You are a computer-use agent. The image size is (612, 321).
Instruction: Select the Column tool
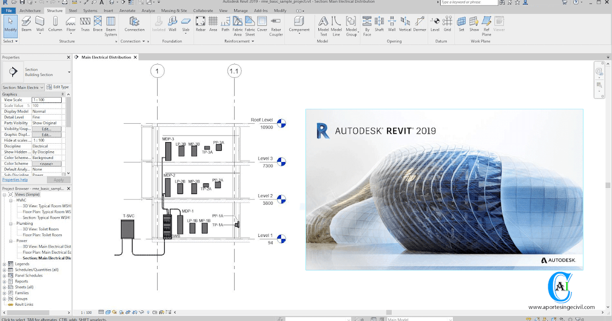pos(55,24)
